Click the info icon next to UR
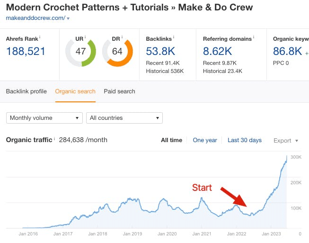The image size is (309, 243). click(85, 37)
